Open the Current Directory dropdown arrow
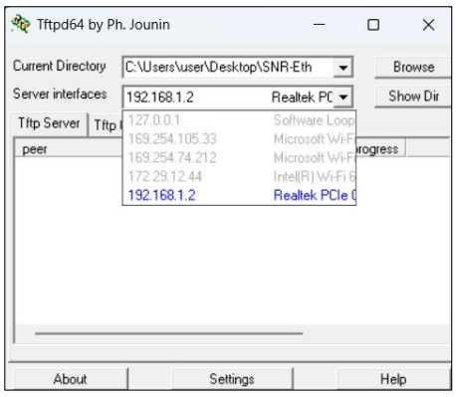This screenshot has width=456, height=397. (x=342, y=68)
